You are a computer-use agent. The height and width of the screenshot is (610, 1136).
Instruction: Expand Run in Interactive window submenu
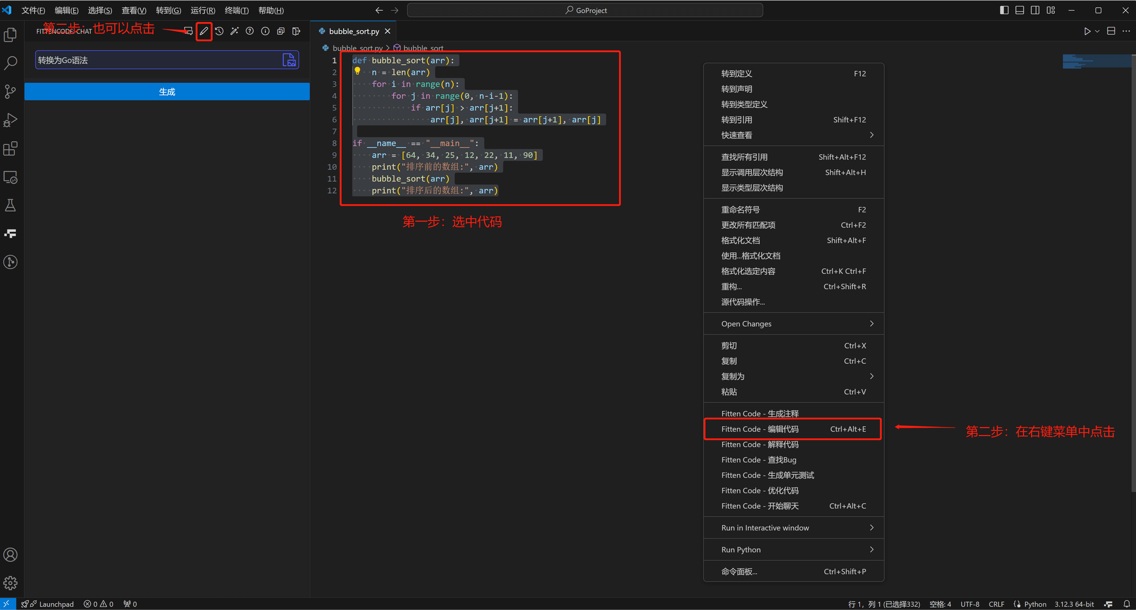[x=793, y=528]
